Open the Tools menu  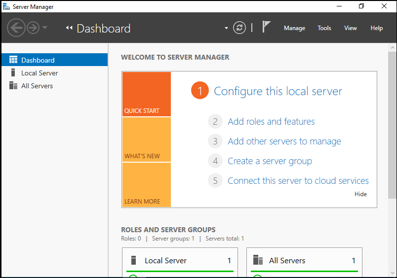pyautogui.click(x=324, y=28)
